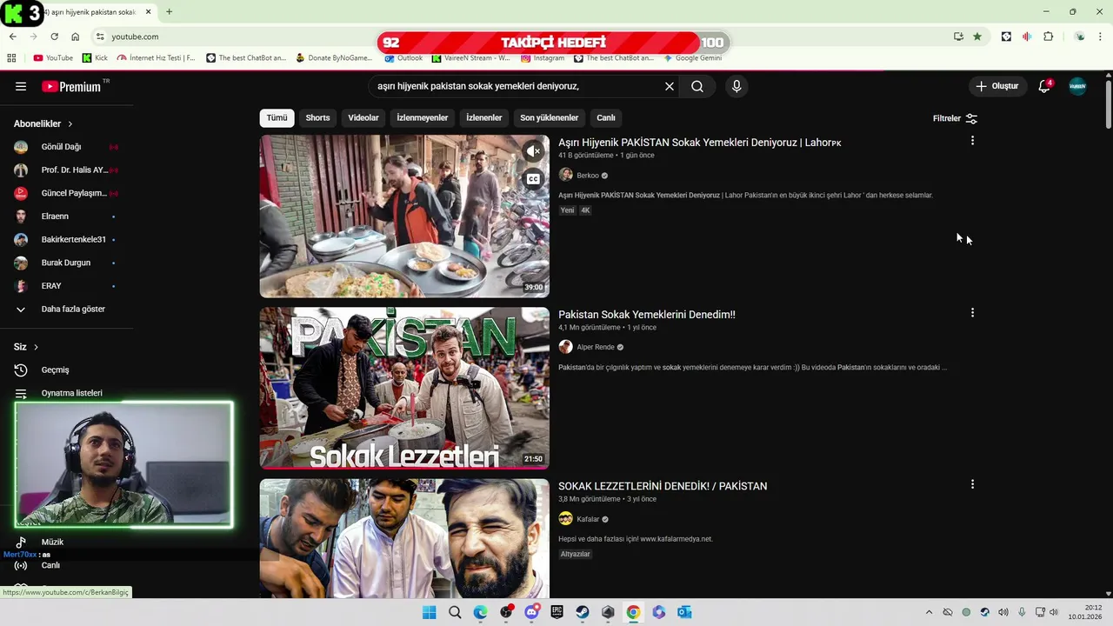Screen dimensions: 1113x626
Task: Go to browser home page
Action: coord(75,37)
